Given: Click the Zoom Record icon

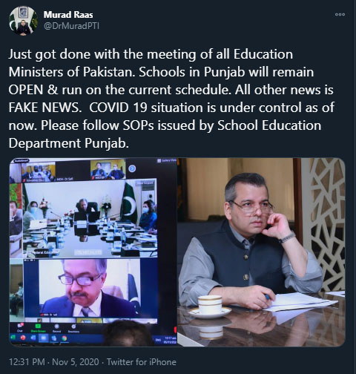Looking at the screenshot, I should coord(56,327).
